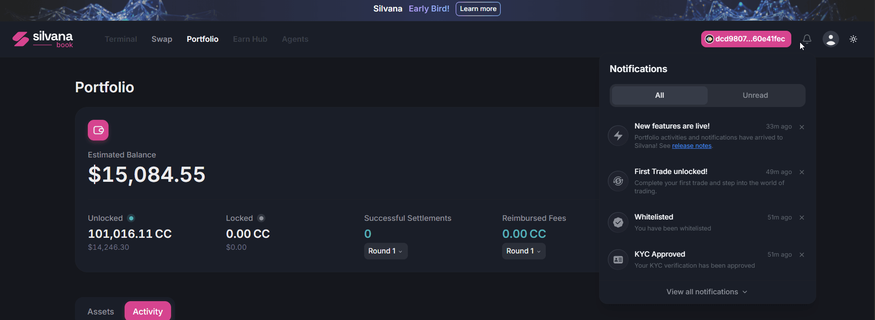Screen dimensions: 875x320
Task: Click the First Trade unlocked notification icon
Action: pyautogui.click(x=618, y=181)
